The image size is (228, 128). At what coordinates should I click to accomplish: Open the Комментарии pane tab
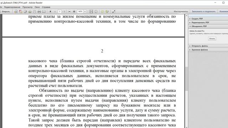tap(224, 11)
